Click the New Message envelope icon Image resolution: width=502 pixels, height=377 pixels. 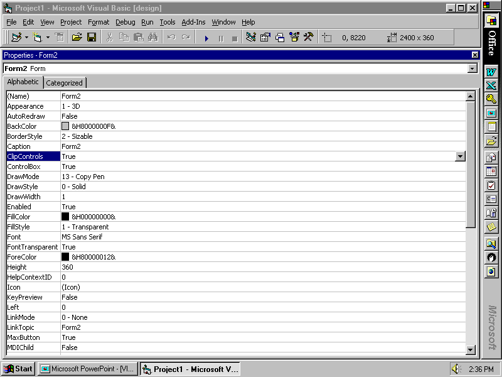coord(491,158)
